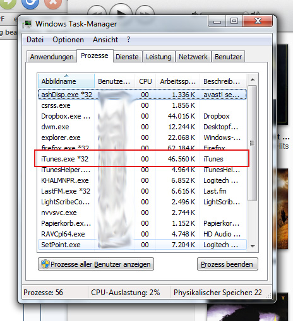293x321 pixels.
Task: Click the scrollbar down arrow in process list
Action: [253, 246]
